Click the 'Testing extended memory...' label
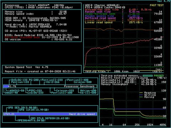The image size is (171, 128). tap(121, 76)
